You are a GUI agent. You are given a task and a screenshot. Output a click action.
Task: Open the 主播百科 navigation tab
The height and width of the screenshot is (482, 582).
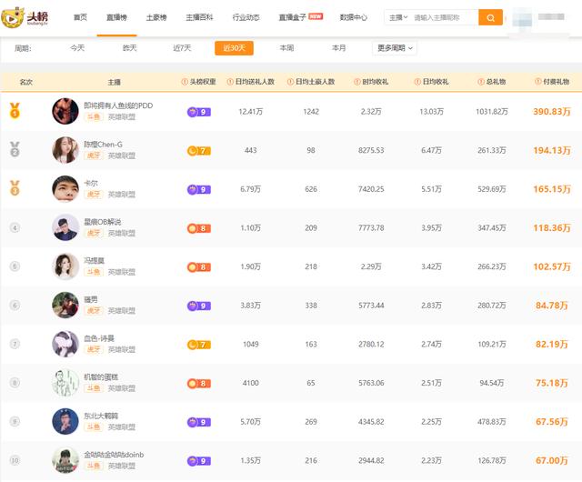[199, 17]
